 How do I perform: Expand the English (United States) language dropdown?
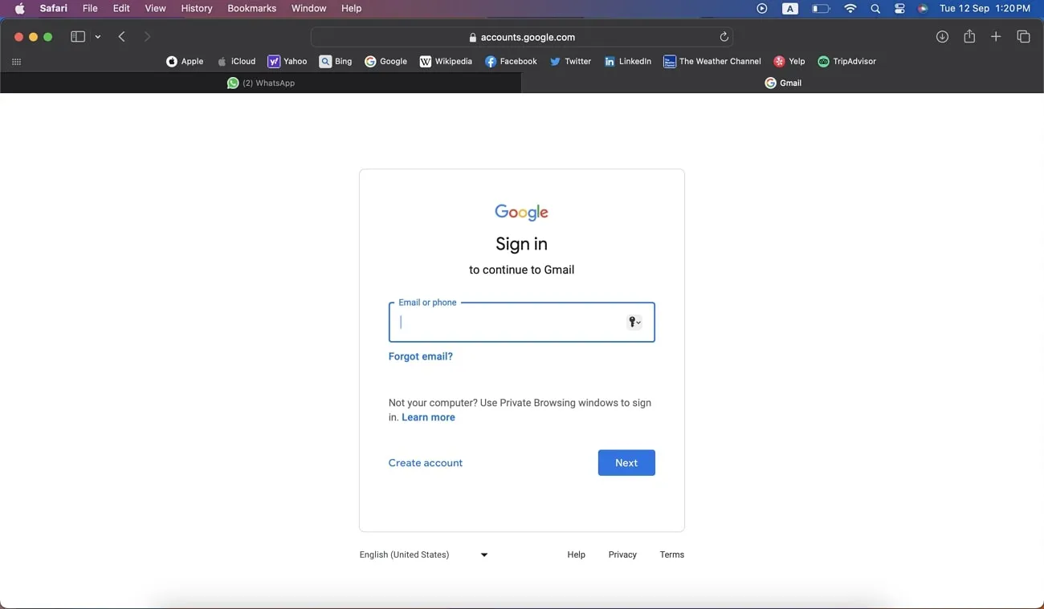coord(483,554)
